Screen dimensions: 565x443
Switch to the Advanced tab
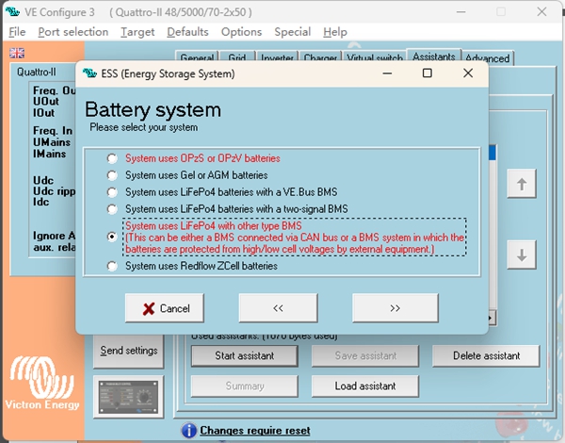click(488, 58)
